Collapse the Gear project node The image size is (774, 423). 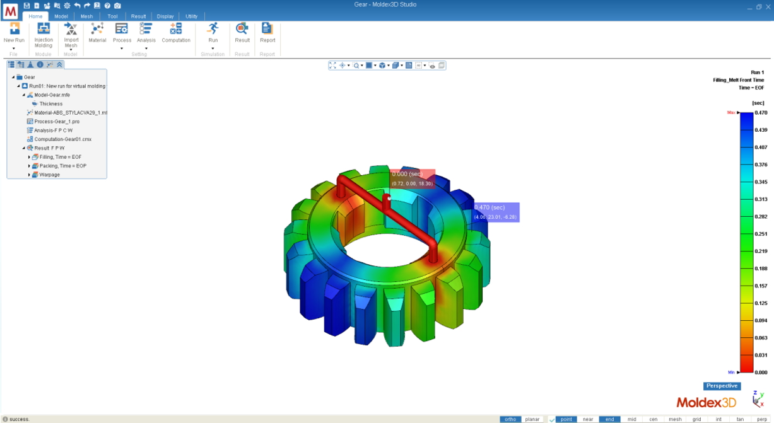pyautogui.click(x=13, y=77)
